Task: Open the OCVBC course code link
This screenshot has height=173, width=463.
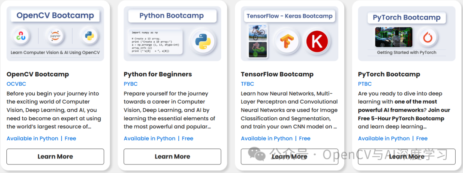Action: coord(16,84)
